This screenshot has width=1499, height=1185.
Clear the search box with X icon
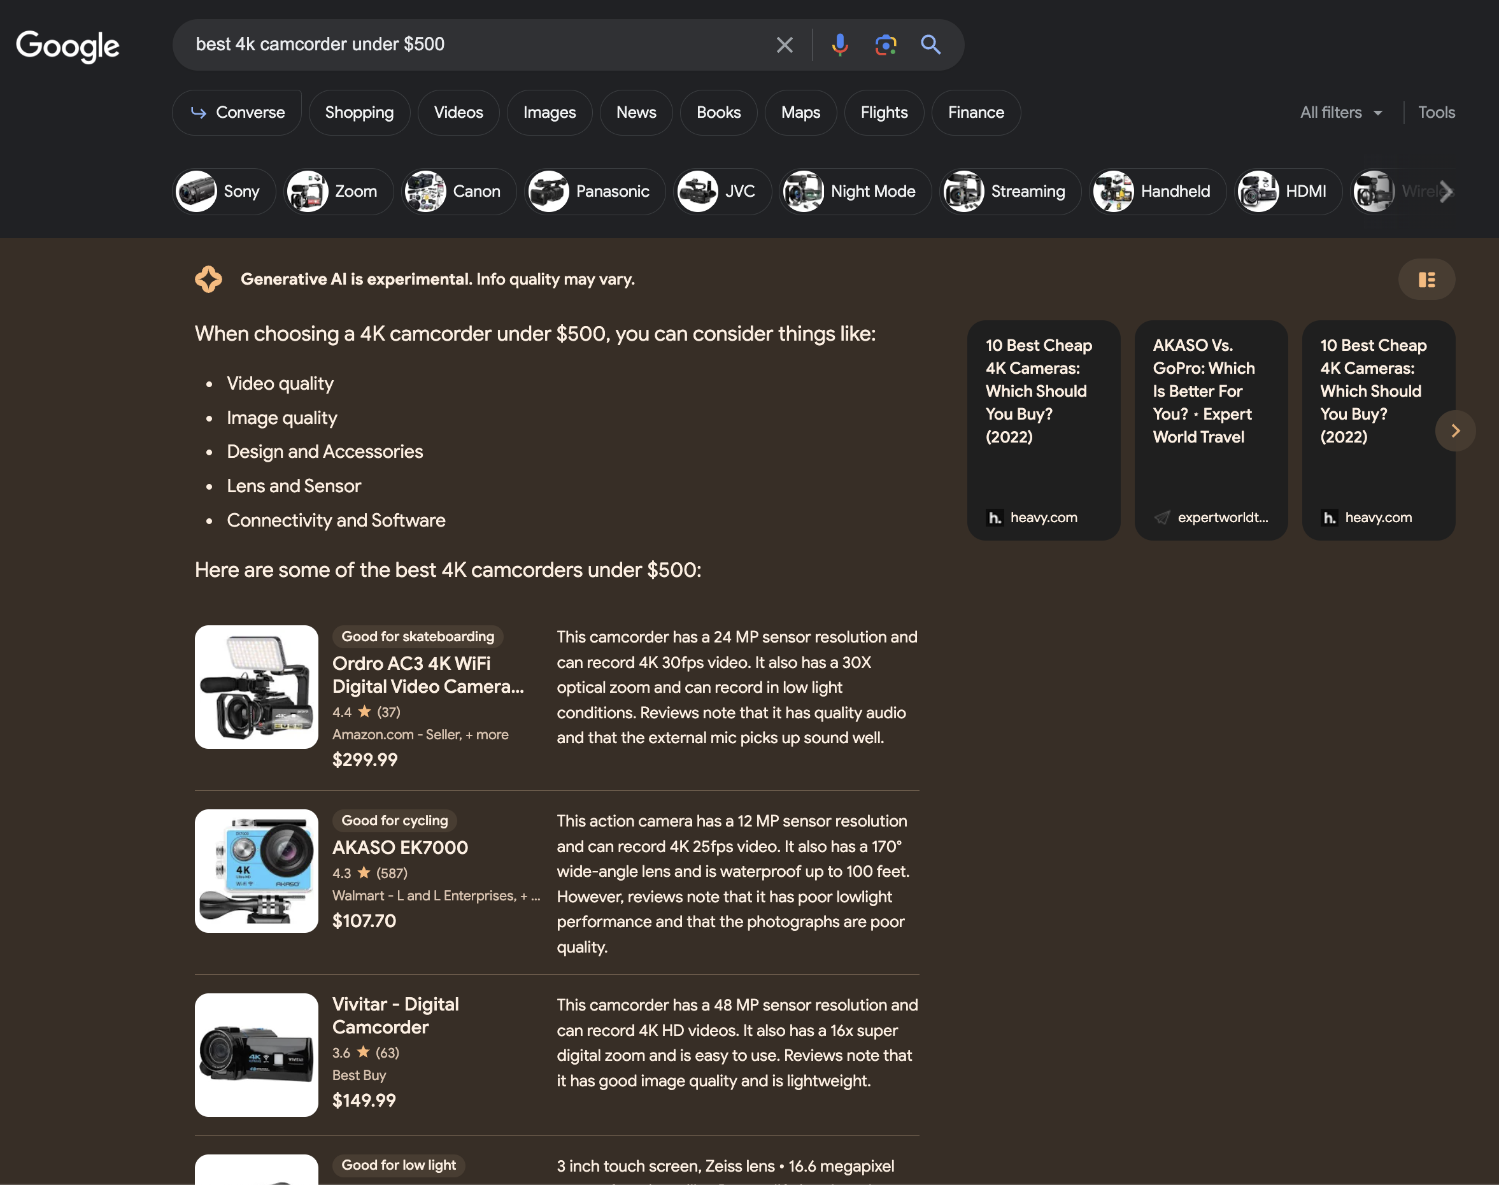click(x=784, y=45)
